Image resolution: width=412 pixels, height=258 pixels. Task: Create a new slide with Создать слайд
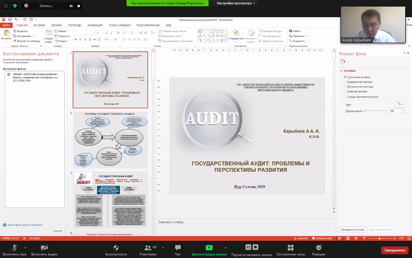48,37
